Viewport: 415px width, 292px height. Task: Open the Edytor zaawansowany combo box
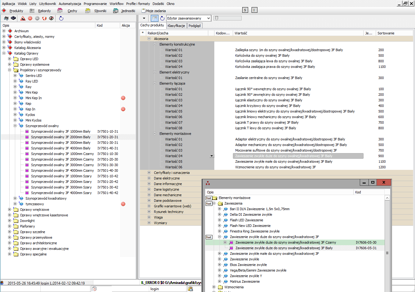coord(189,18)
